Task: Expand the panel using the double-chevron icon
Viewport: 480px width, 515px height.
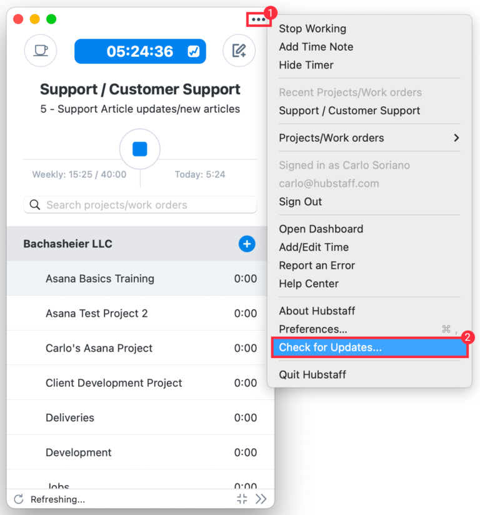Action: [x=261, y=499]
